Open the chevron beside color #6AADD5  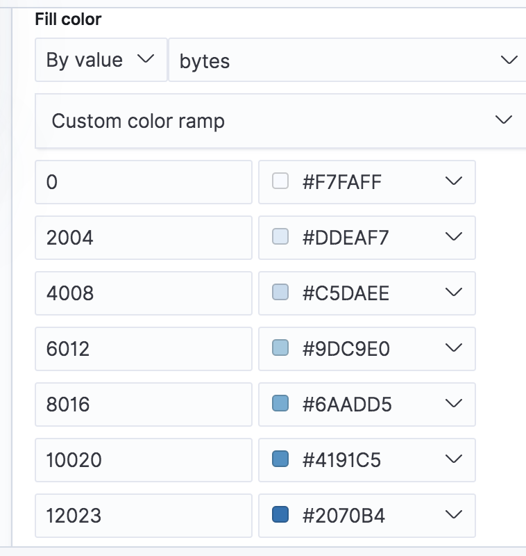(x=454, y=404)
